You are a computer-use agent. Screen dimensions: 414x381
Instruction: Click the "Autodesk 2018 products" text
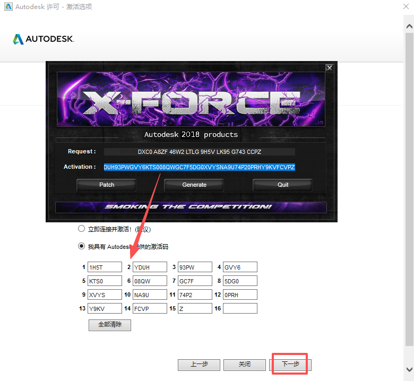pos(191,134)
